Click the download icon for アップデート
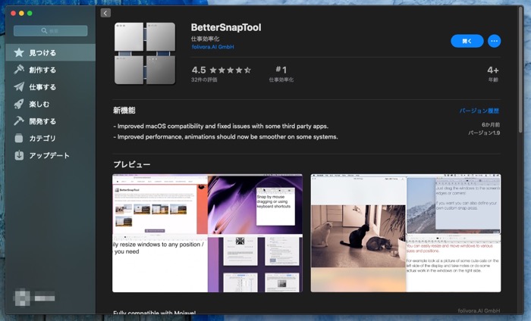 coord(19,155)
